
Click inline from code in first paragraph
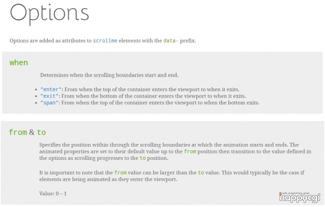pos(190,152)
